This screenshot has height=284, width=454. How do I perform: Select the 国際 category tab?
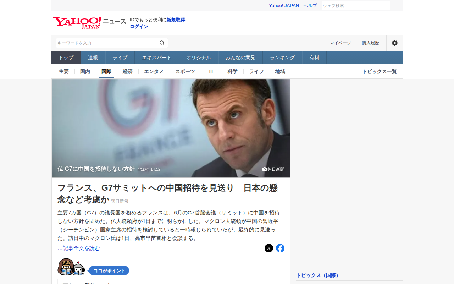(106, 71)
